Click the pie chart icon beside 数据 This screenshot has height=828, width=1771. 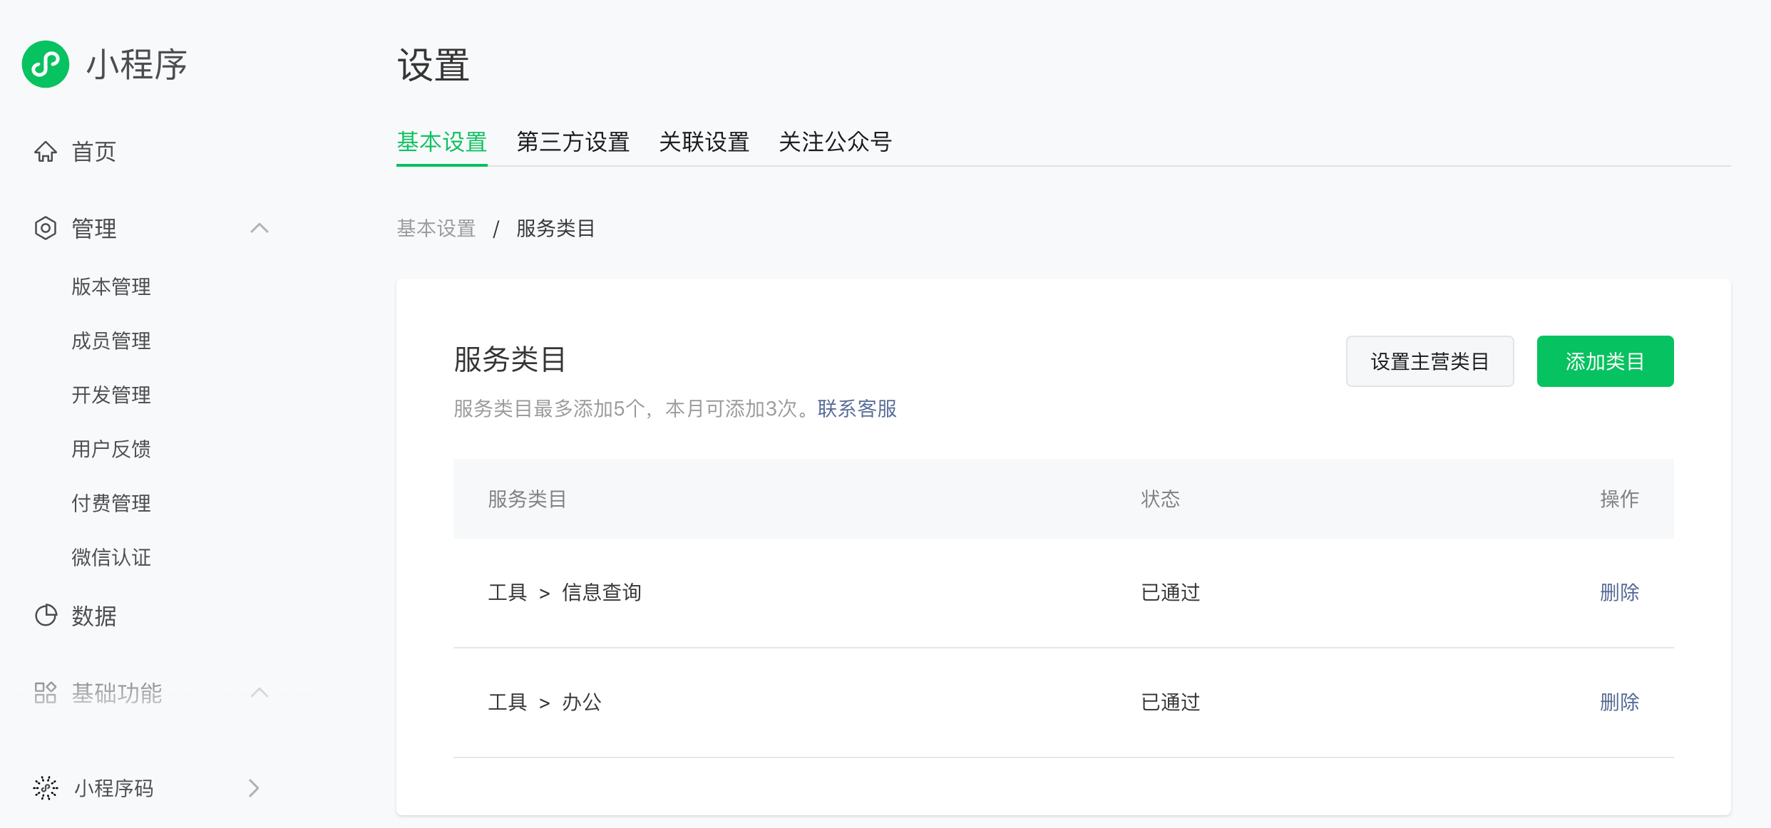coord(46,616)
